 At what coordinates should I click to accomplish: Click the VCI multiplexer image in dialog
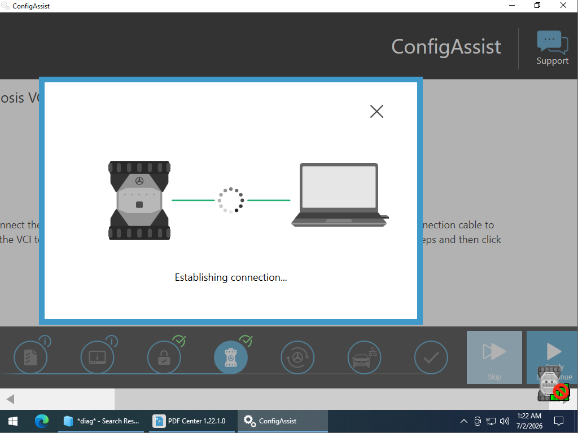(139, 201)
